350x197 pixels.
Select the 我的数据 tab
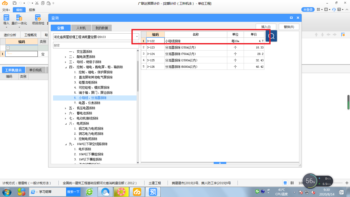pos(102,28)
